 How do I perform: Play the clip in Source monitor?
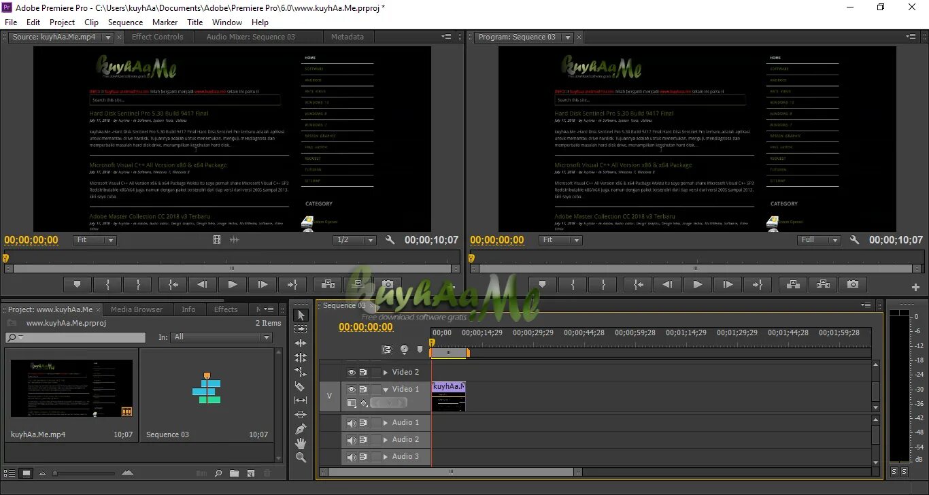tap(232, 284)
